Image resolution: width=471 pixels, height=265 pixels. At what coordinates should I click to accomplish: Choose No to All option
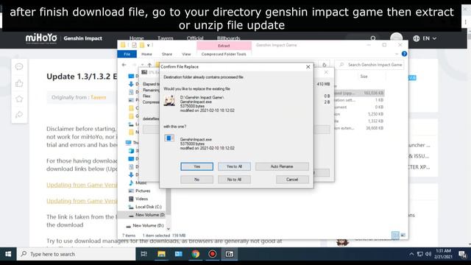point(234,180)
